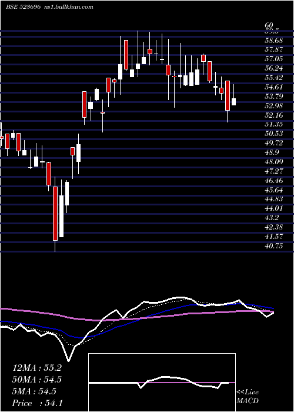
Task: Select the 50MA : 54.5 readout
Action: click(x=37, y=380)
